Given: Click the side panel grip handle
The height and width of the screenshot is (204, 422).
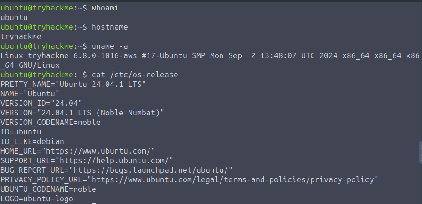Looking at the screenshot, I should (x=420, y=151).
